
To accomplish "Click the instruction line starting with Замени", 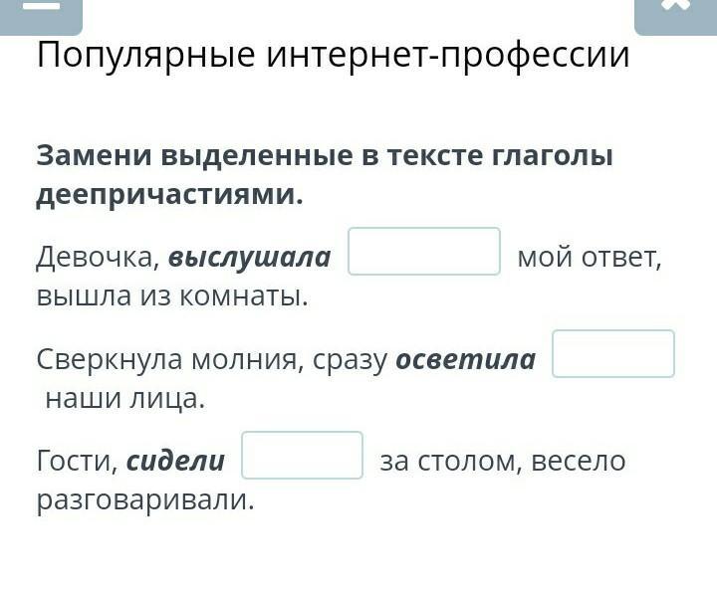I will coord(325,155).
